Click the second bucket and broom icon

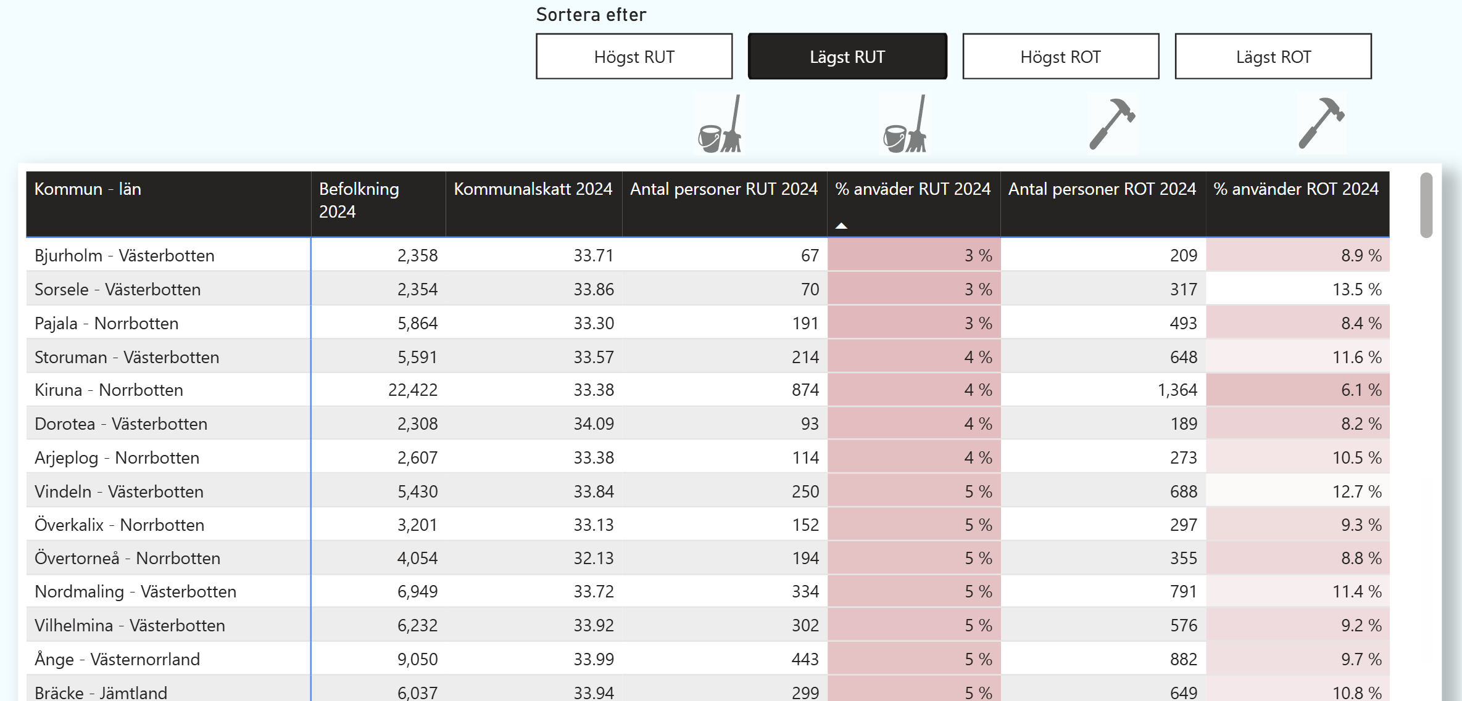pos(905,125)
